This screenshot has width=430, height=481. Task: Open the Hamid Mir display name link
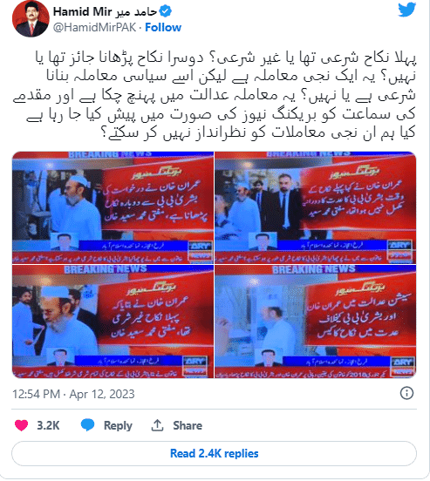click(x=105, y=12)
